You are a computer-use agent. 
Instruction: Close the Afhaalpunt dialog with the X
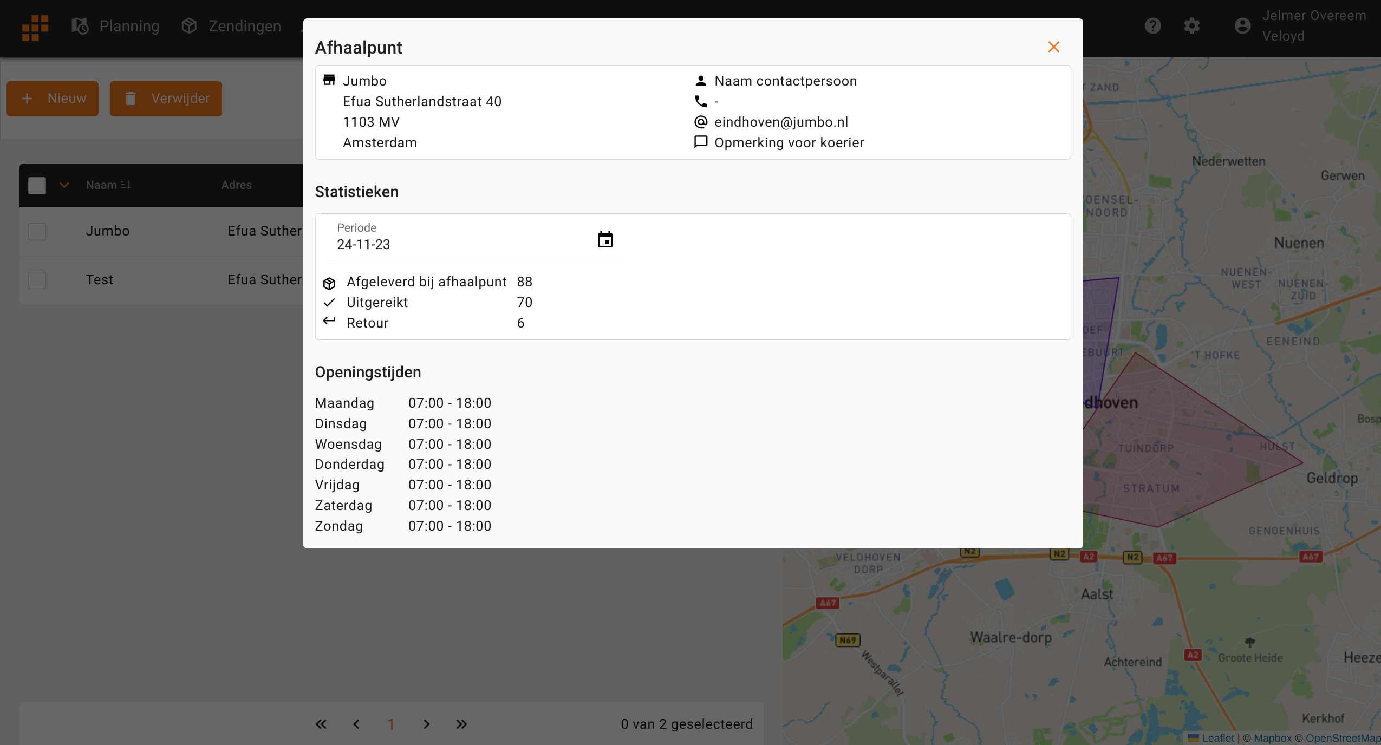pos(1053,47)
